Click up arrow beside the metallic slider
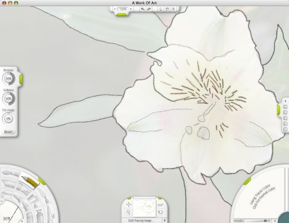 pos(275,221)
